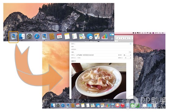Screen dimensions: 169x112
Task: Open the image size dropdown in compose window
Action: click(x=128, y=58)
